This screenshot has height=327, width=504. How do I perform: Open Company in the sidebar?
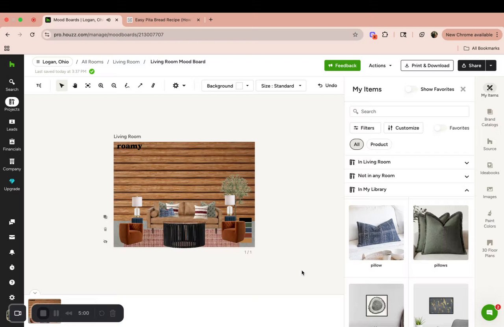coord(12,165)
